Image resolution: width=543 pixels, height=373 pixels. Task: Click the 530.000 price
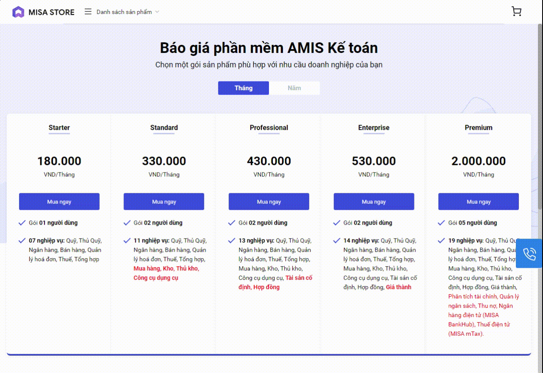(374, 161)
